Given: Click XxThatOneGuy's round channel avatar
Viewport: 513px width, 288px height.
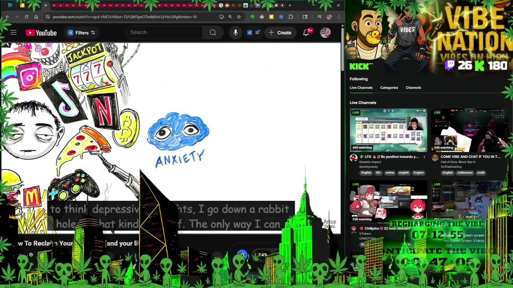Looking at the screenshot, I should click(x=435, y=158).
